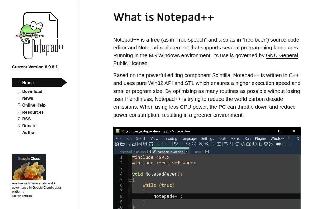This screenshot has width=335, height=209.
Task: Click the Zoom In icon
Action: click(x=201, y=144)
